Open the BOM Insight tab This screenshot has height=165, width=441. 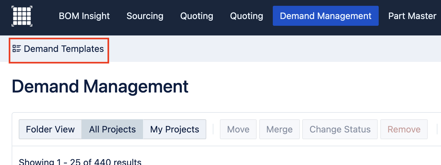(84, 16)
